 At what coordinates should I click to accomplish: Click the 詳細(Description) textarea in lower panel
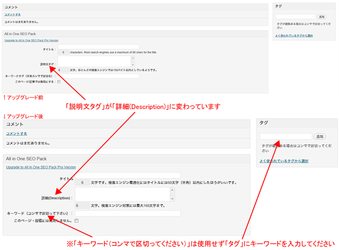tap(122, 194)
